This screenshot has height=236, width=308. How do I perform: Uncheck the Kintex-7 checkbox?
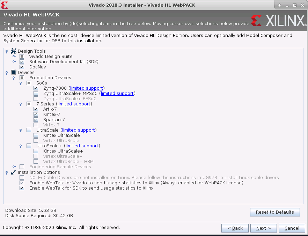click(36, 114)
